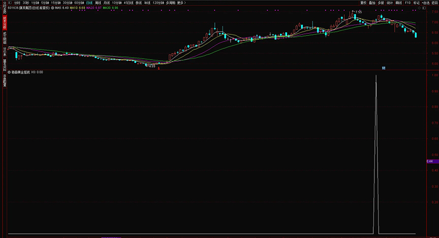Screen dimensions: 439x238
Task: Select the 周线 weekly chart tab
Action: [98, 3]
